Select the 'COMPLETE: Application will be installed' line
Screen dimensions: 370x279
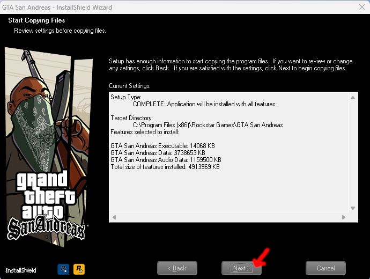click(x=205, y=104)
